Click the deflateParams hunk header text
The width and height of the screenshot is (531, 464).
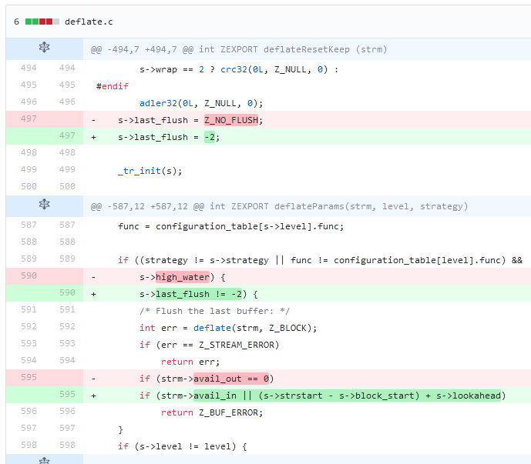pos(278,206)
